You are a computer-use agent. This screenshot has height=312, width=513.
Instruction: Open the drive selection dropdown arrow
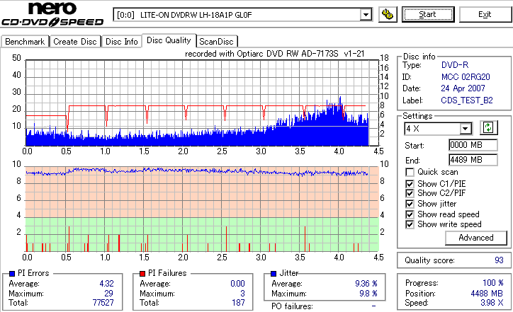coord(366,15)
